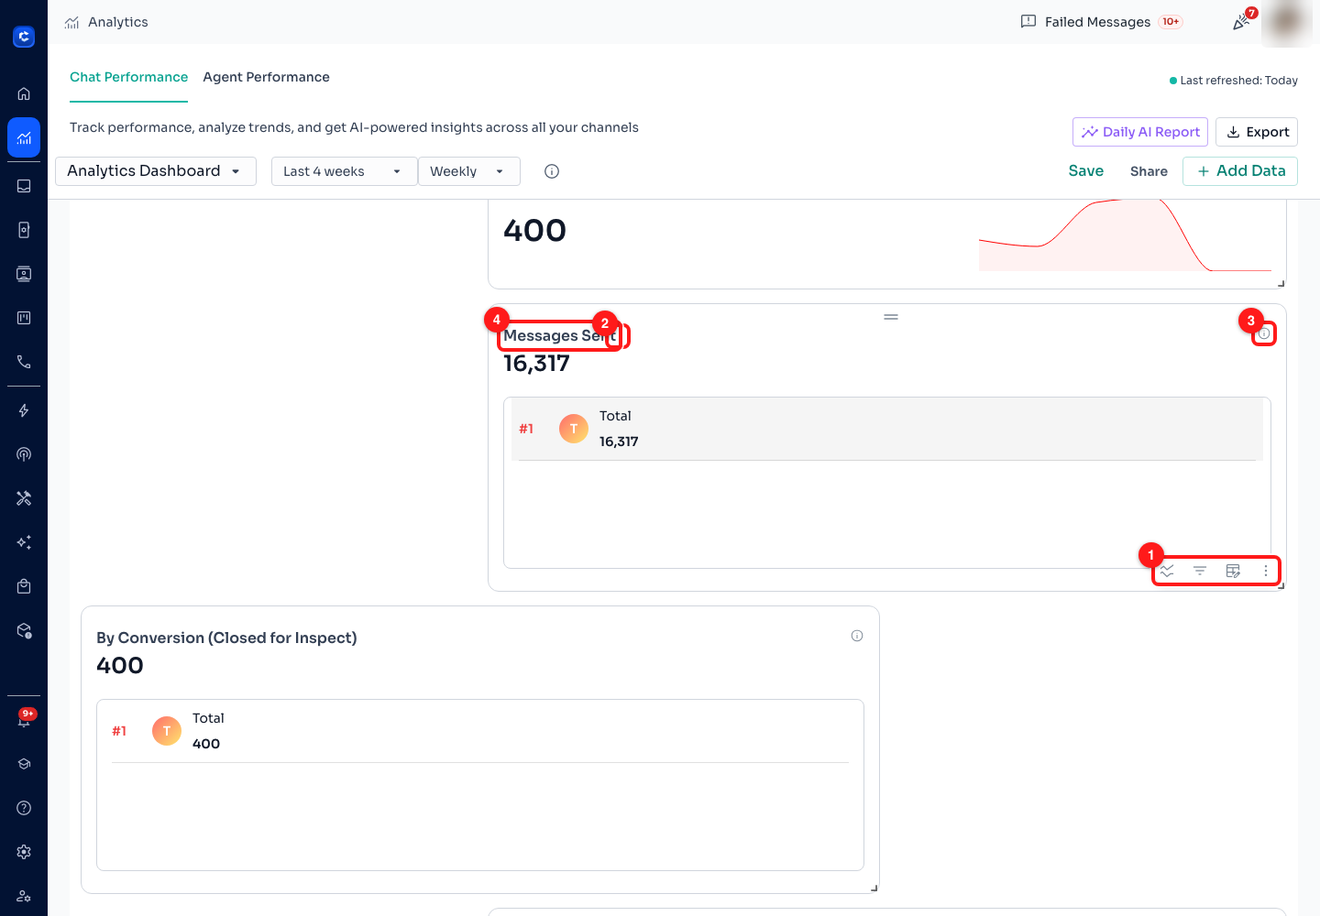The height and width of the screenshot is (916, 1320).
Task: Click the Last refreshed: Today status
Action: 1234,81
